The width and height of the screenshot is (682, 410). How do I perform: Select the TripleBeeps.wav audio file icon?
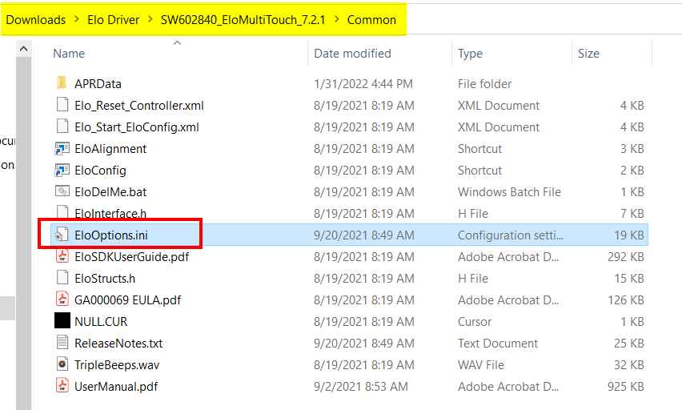point(62,364)
